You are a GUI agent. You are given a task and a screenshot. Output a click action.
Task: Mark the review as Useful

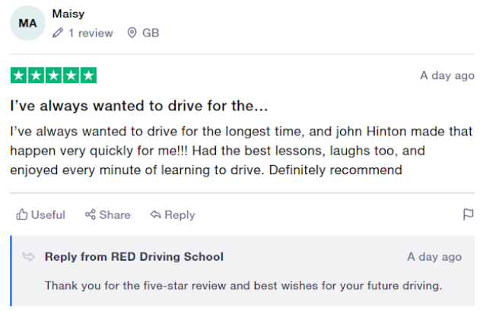pyautogui.click(x=41, y=215)
